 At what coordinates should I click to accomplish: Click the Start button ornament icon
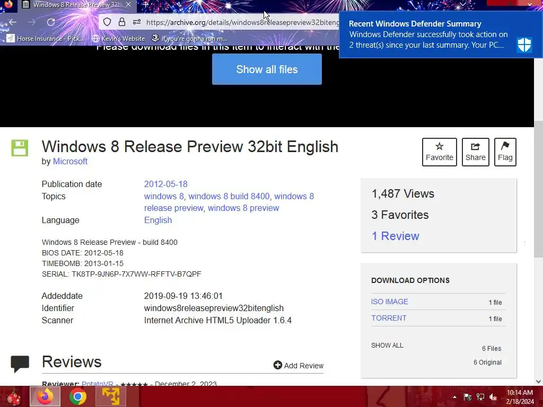coord(14,397)
